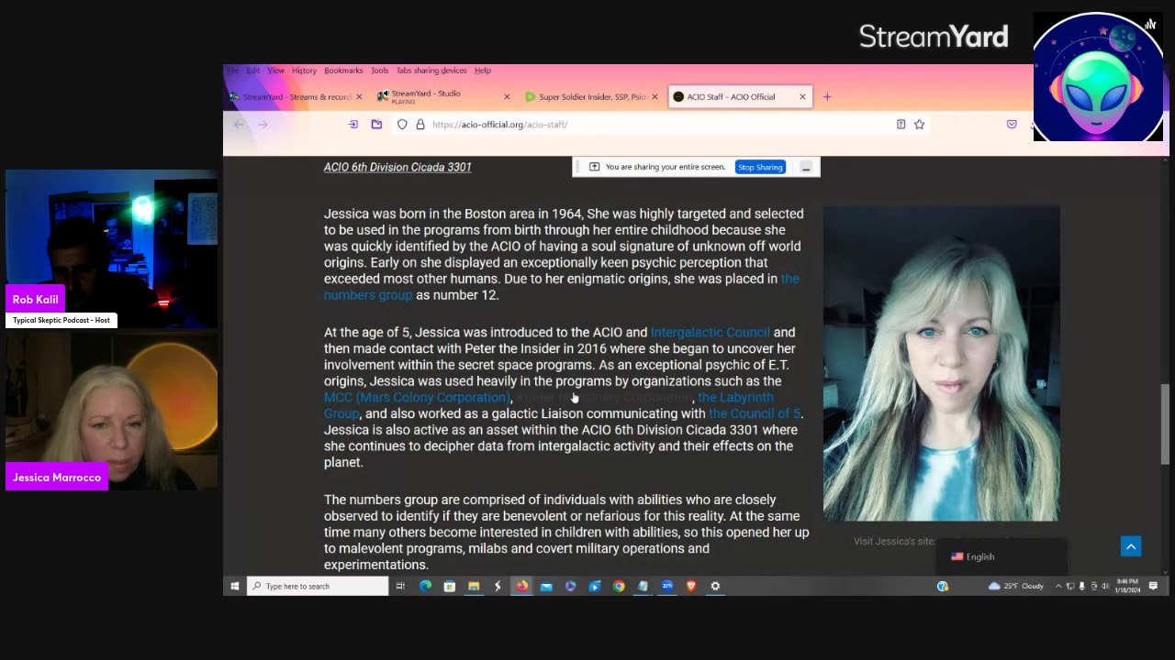The image size is (1175, 660).
Task: Click Jessica Marrocco's webcam video
Action: (111, 412)
